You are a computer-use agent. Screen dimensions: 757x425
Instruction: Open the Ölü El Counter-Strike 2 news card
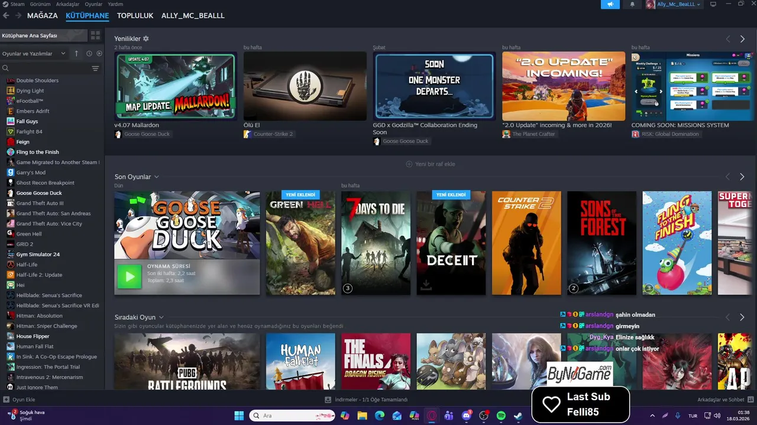tap(305, 86)
